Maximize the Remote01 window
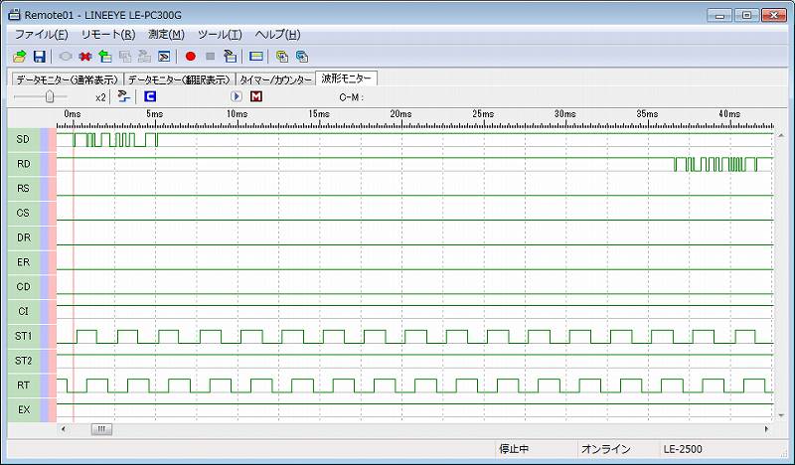This screenshot has width=795, height=465. 747,15
